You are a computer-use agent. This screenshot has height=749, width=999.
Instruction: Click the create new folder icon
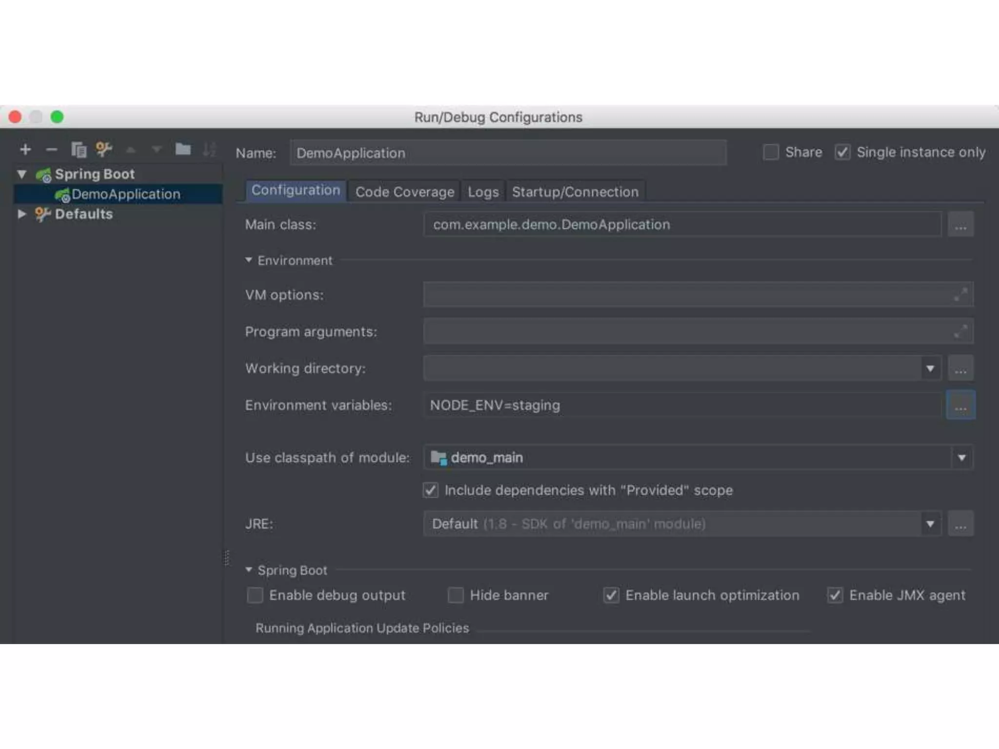point(183,149)
